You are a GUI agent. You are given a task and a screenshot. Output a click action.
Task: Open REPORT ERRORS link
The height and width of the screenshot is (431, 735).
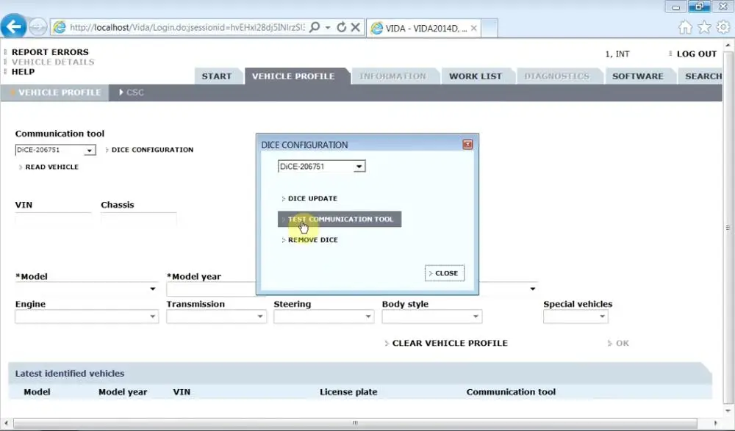coord(50,52)
